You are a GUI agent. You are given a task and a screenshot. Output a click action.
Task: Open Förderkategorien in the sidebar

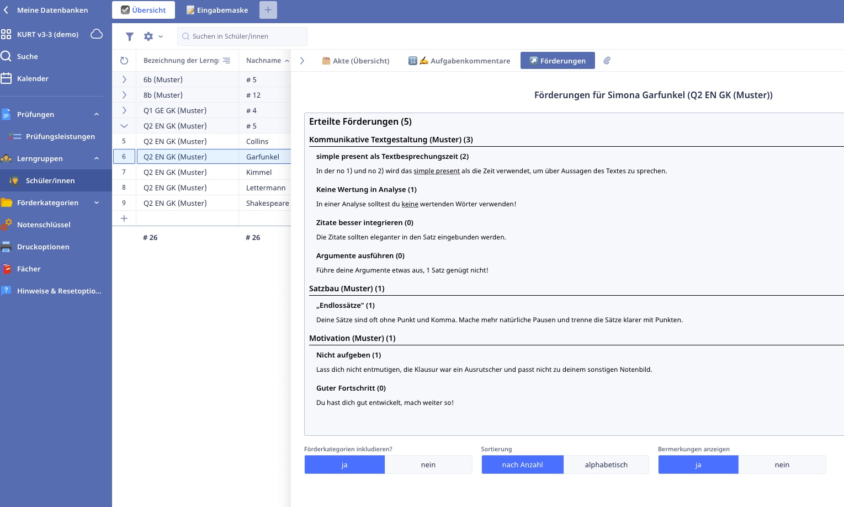(47, 202)
